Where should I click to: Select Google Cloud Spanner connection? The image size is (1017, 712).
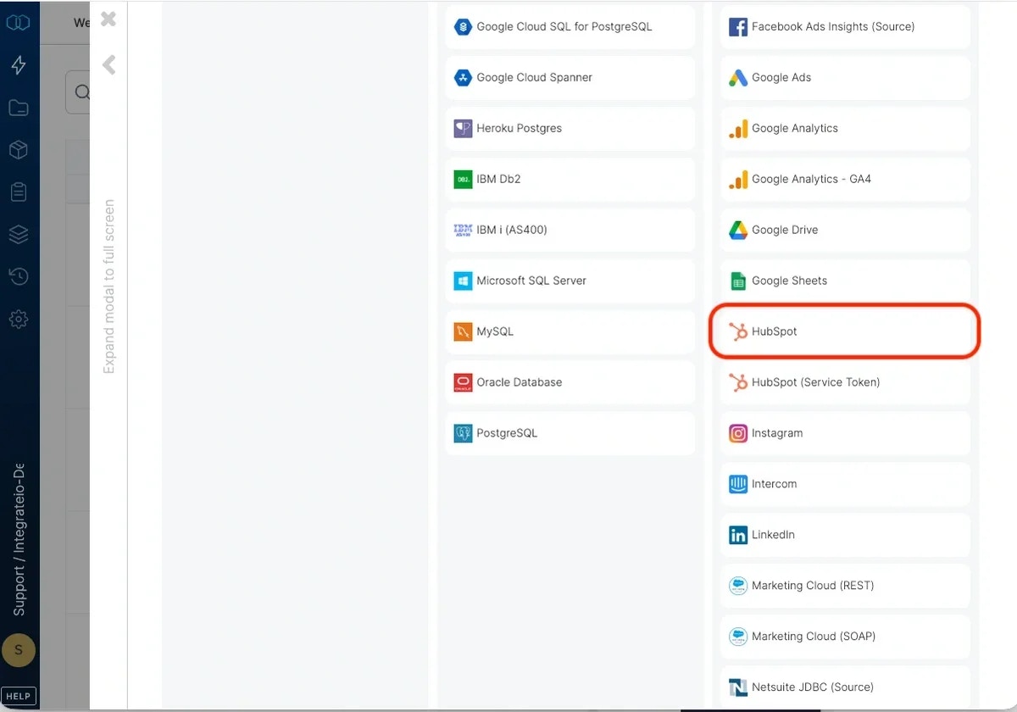[570, 77]
